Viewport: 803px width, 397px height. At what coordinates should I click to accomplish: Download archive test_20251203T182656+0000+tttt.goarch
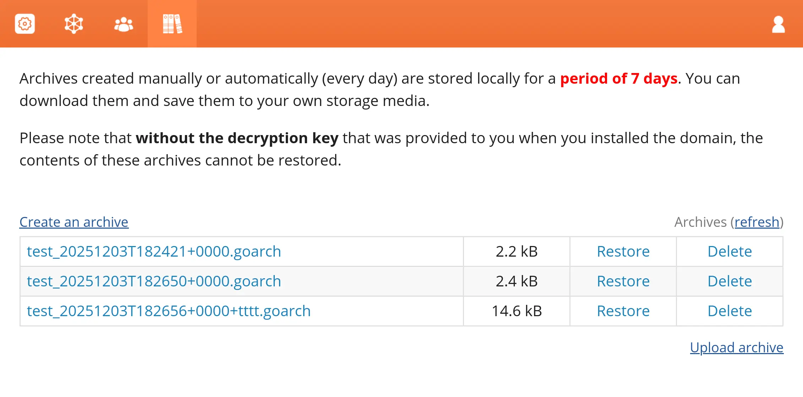tap(169, 311)
